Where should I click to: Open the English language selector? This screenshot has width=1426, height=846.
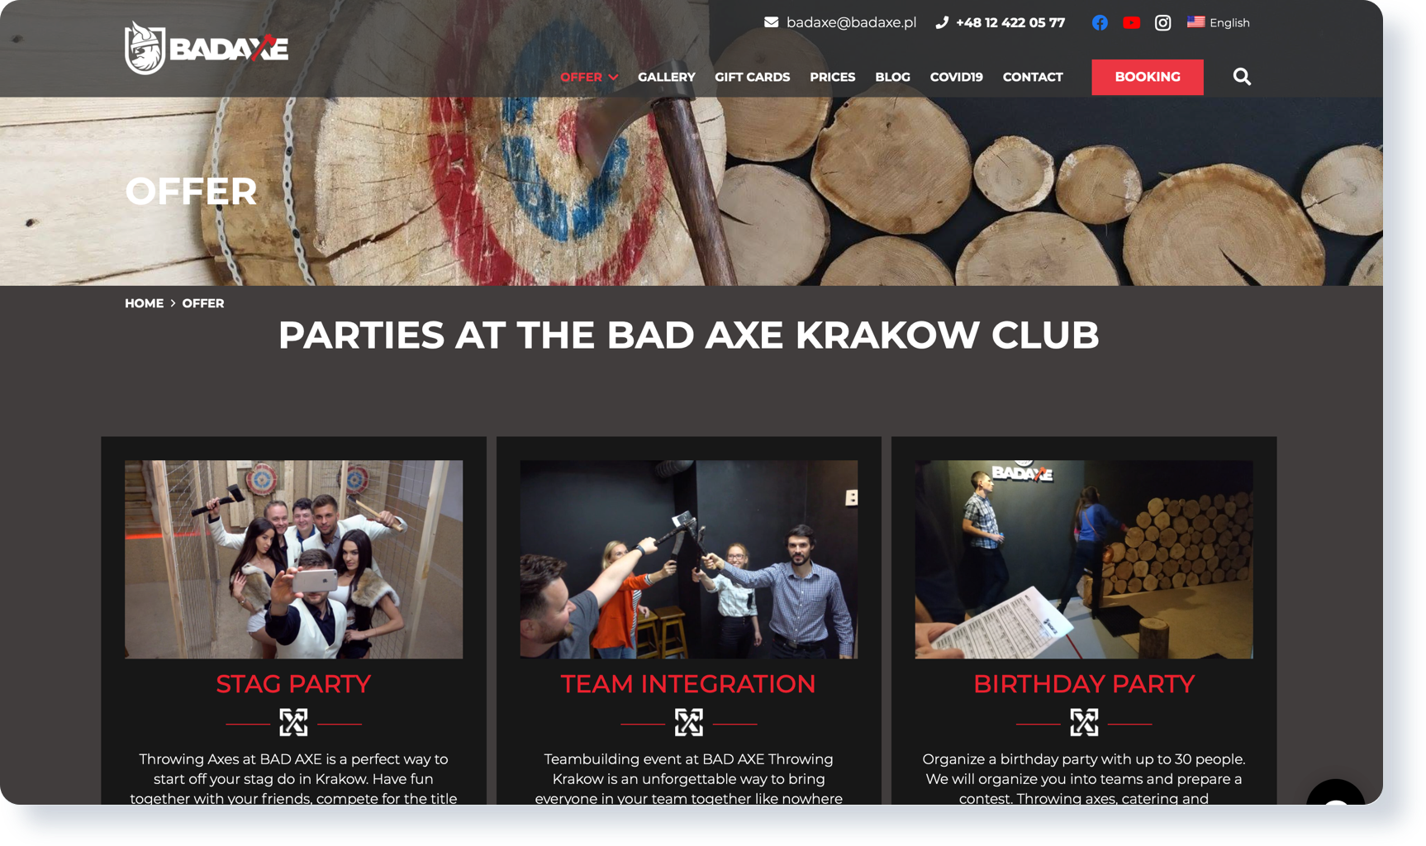click(x=1219, y=22)
